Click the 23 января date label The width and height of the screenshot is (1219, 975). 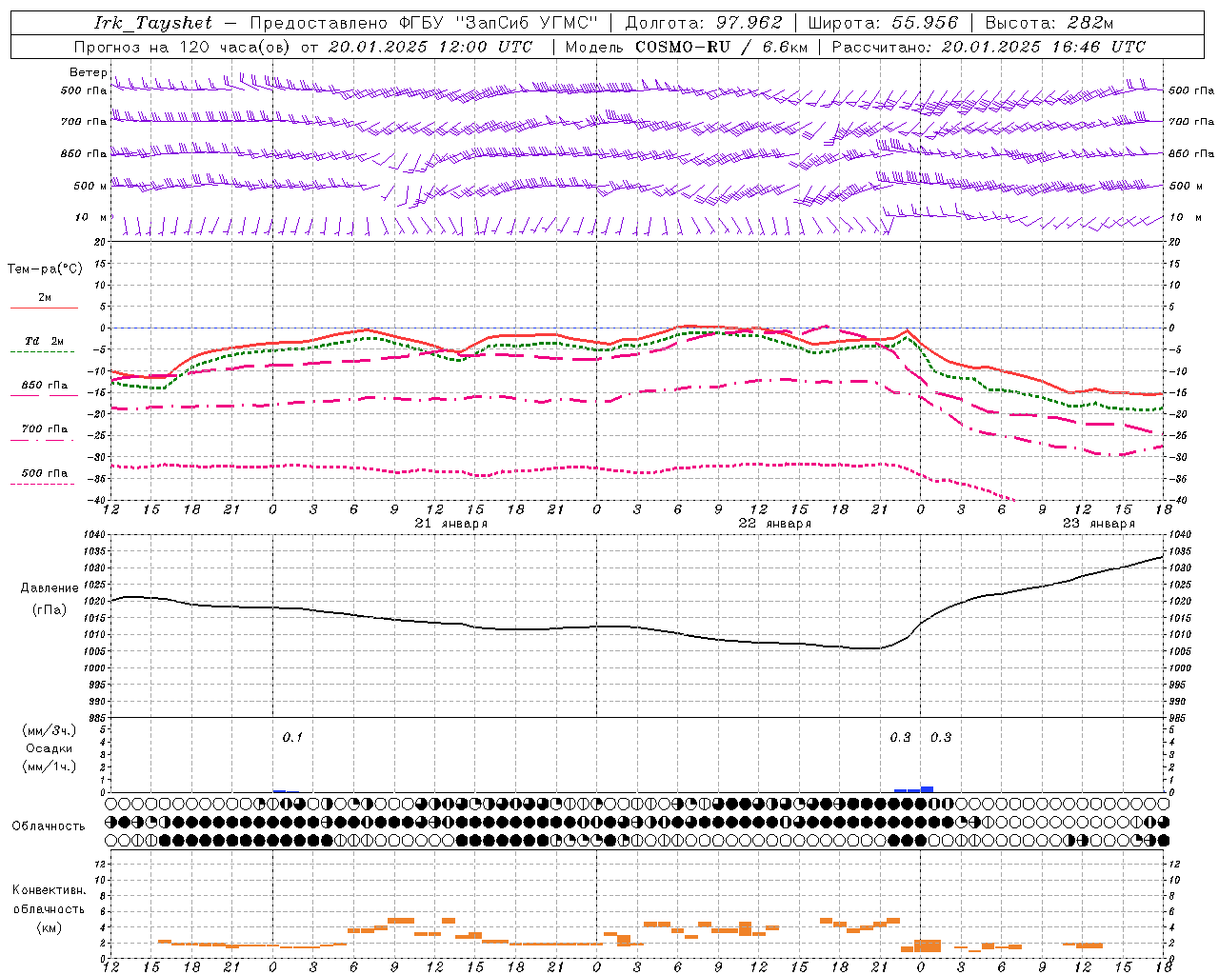click(1099, 524)
